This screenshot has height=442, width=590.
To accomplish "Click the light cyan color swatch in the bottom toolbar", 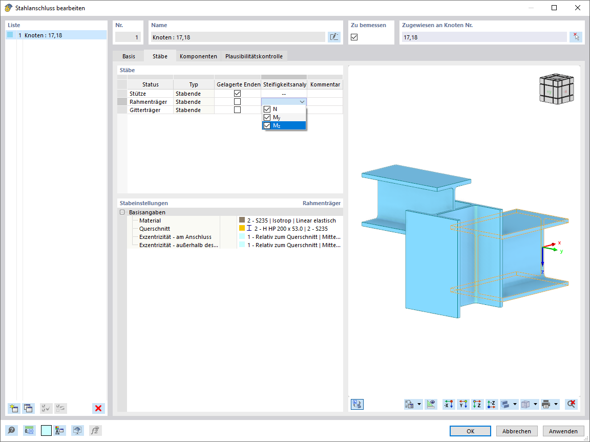I will (46, 431).
